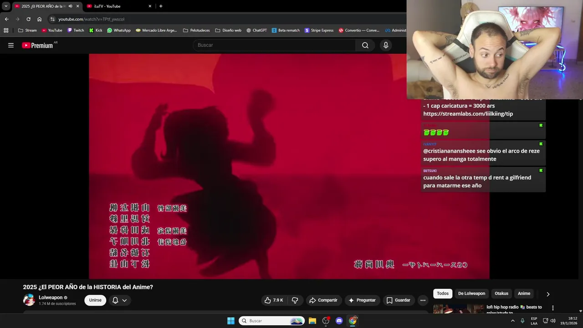Open the YouTube bookmark
The width and height of the screenshot is (583, 328).
[x=51, y=31]
